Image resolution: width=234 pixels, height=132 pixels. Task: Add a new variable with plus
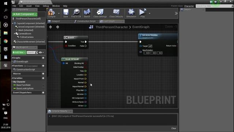(x=43, y=78)
